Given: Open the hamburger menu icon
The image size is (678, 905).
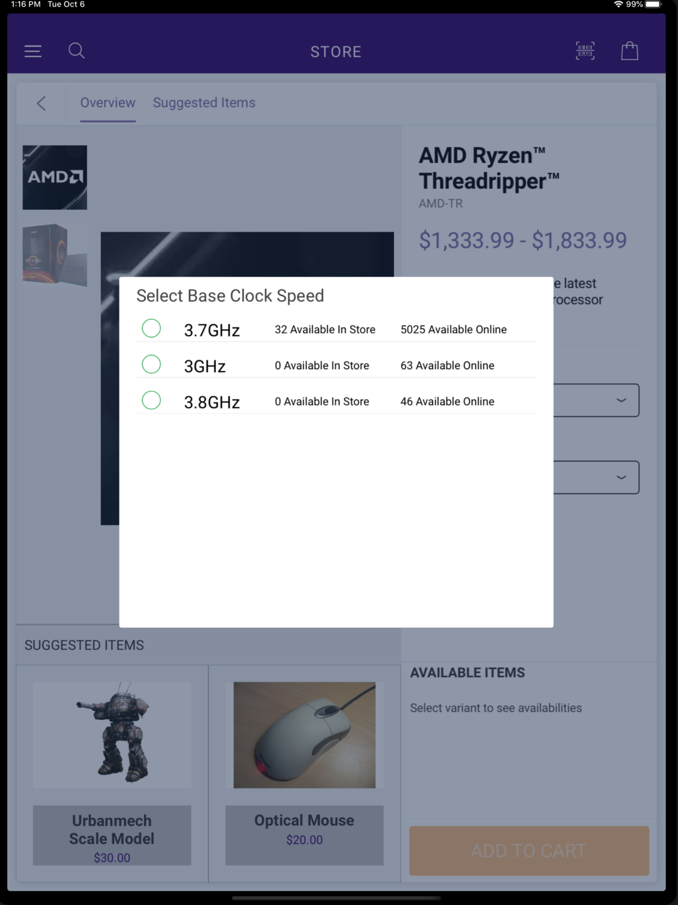Looking at the screenshot, I should coord(33,52).
